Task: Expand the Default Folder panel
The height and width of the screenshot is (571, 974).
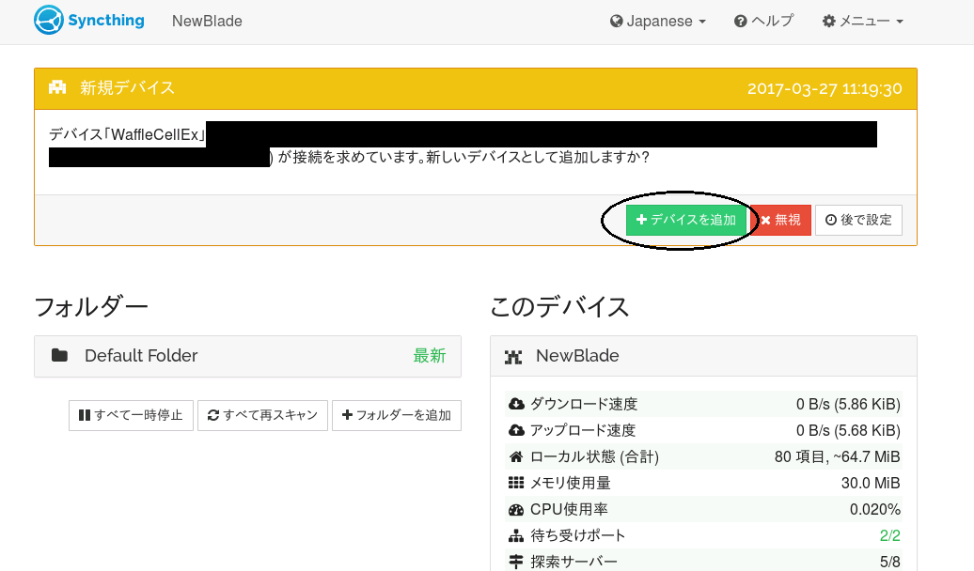Action: click(247, 356)
